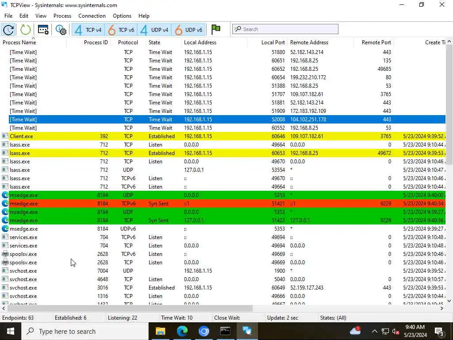Viewport: 453px width, 340px height.
Task: Click the printer icon on the spoolsv.exe TCPv6 row
Action: click(5, 254)
